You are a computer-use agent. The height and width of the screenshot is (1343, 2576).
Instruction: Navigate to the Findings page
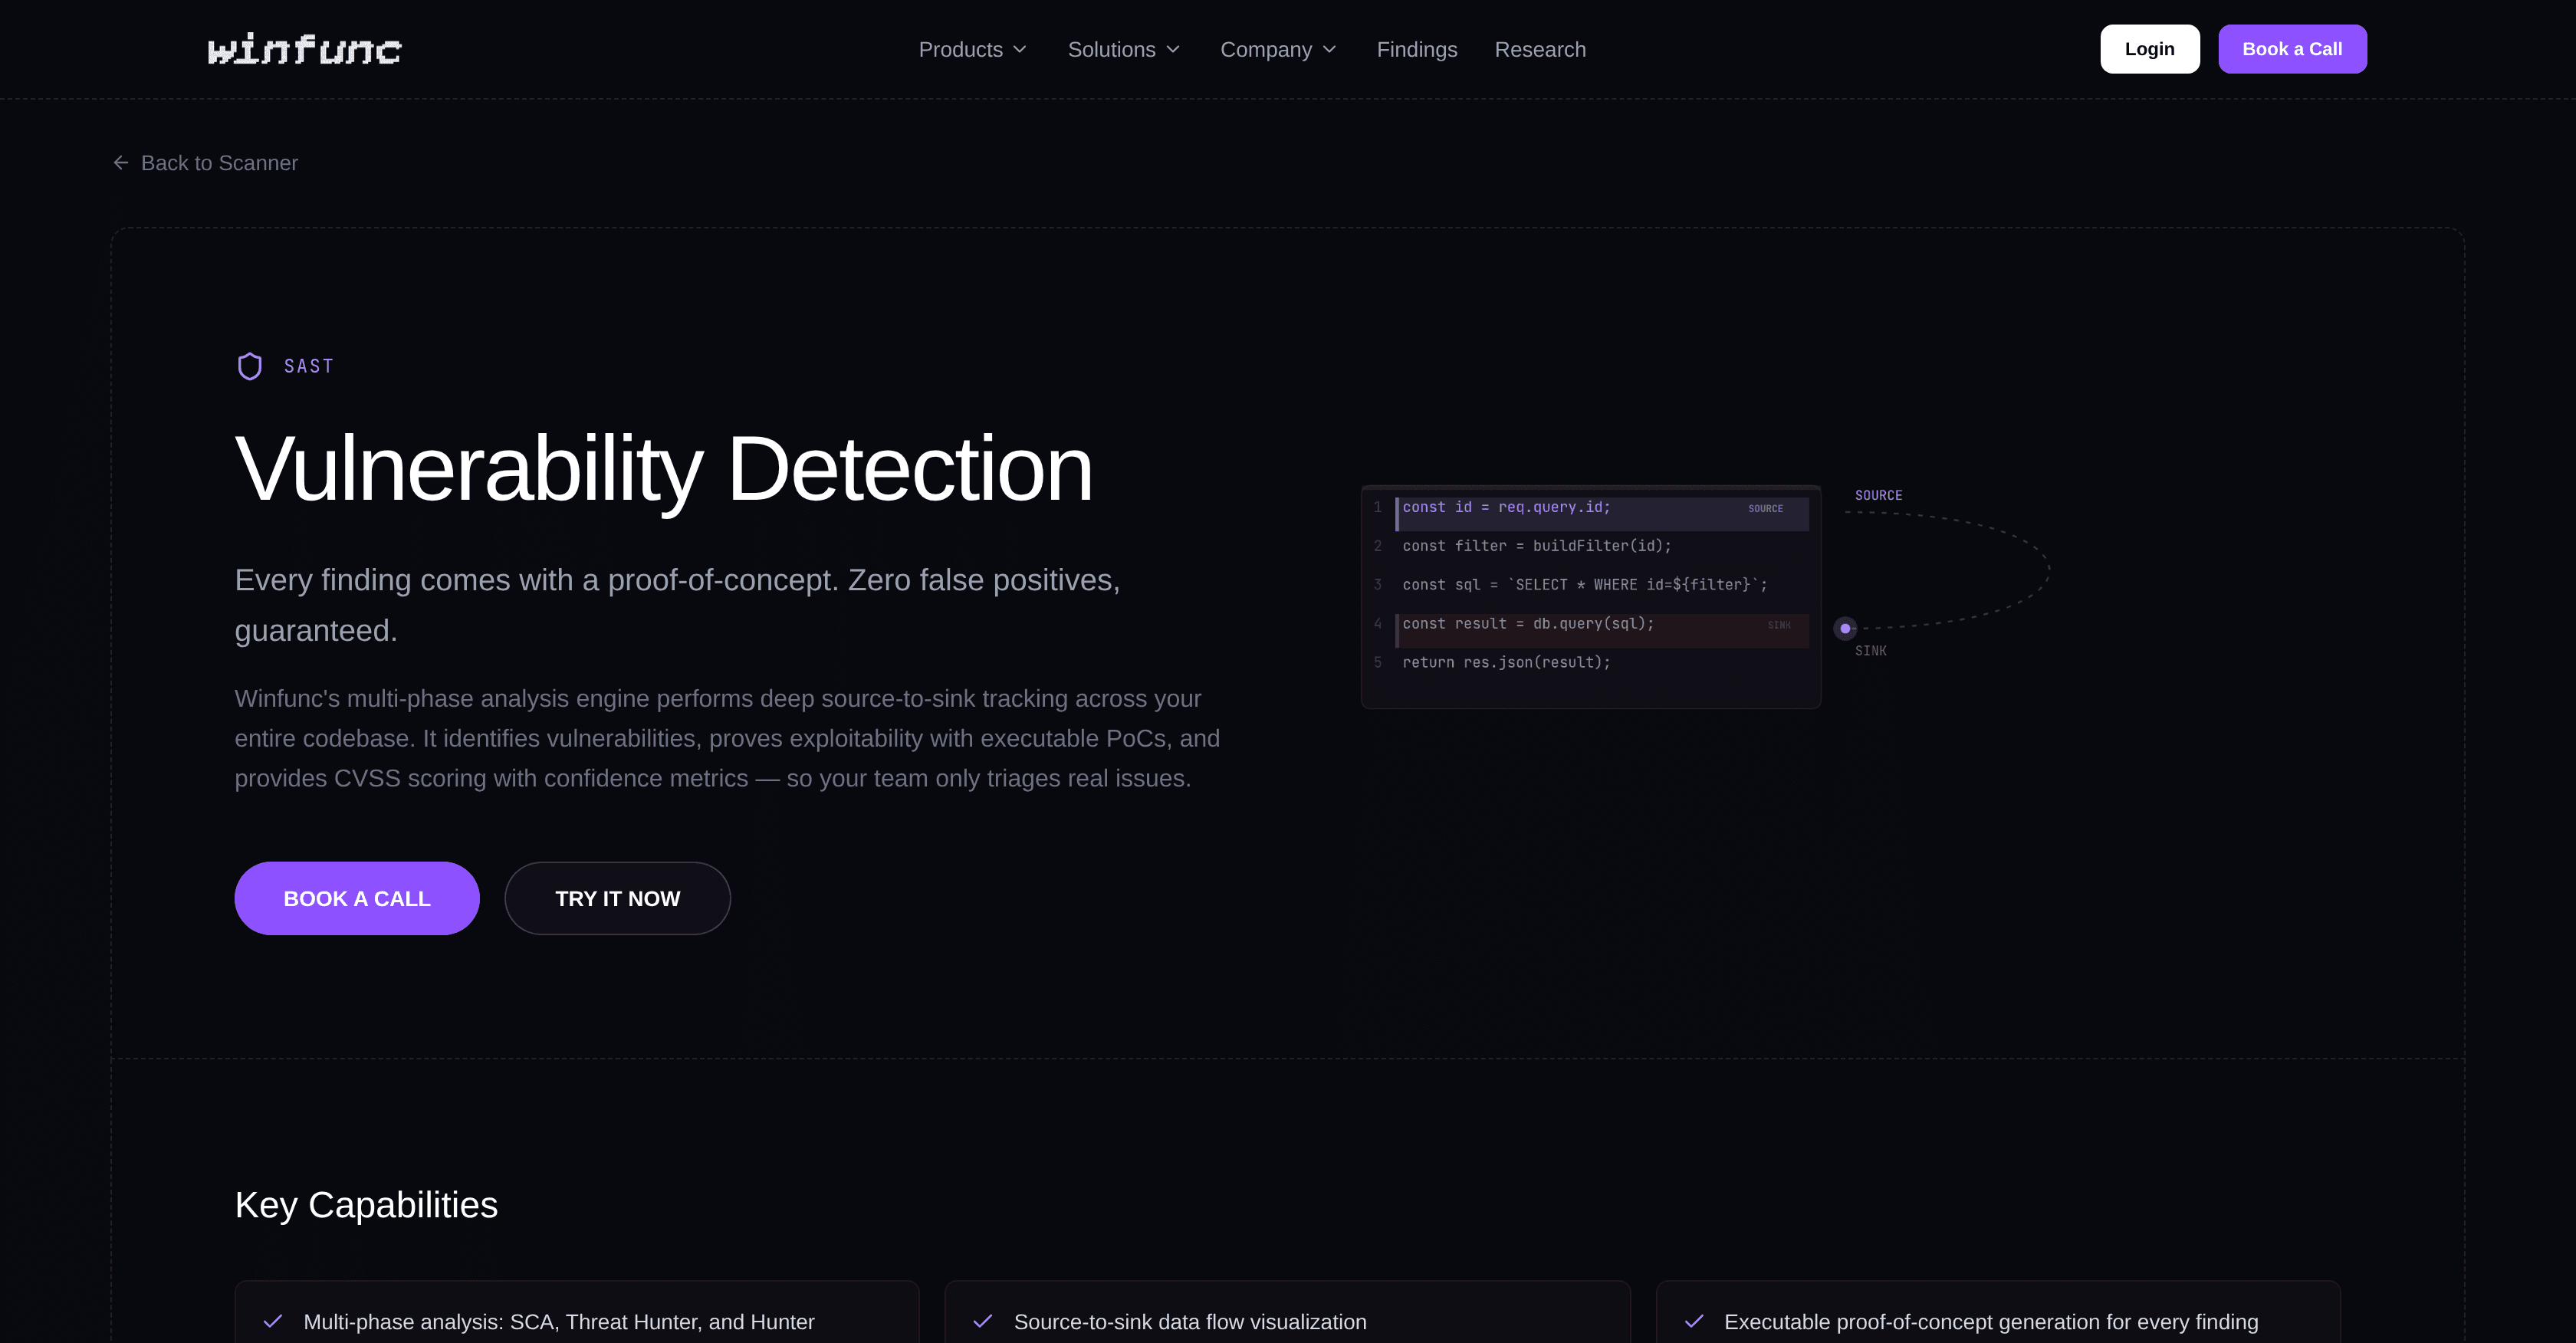(x=1417, y=49)
